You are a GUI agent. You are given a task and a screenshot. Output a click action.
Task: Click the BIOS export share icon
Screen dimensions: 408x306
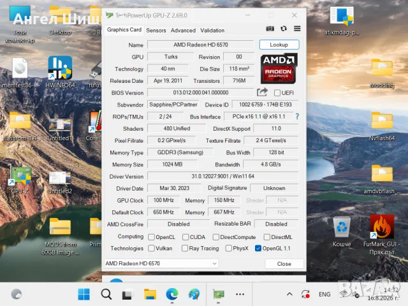[262, 92]
